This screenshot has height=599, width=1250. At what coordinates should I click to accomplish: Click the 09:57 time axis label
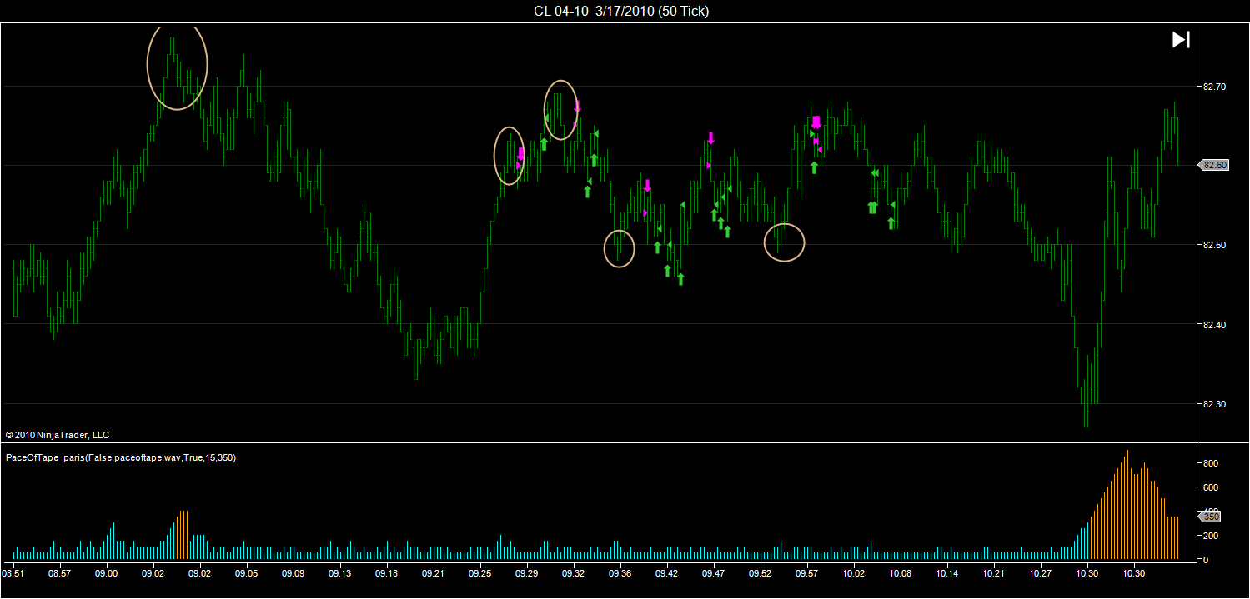click(807, 573)
